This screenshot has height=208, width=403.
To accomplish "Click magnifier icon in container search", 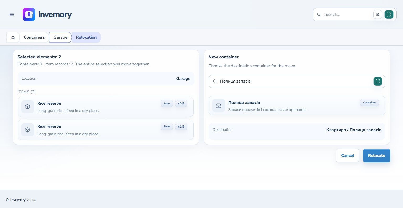I will point(215,82).
